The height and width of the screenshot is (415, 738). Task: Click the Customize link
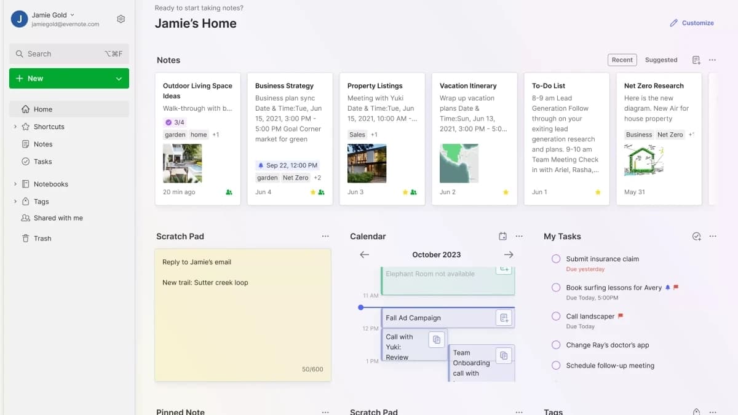(692, 23)
